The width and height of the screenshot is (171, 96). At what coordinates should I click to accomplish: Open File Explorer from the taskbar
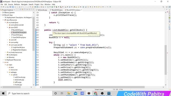pyautogui.click(x=69, y=93)
